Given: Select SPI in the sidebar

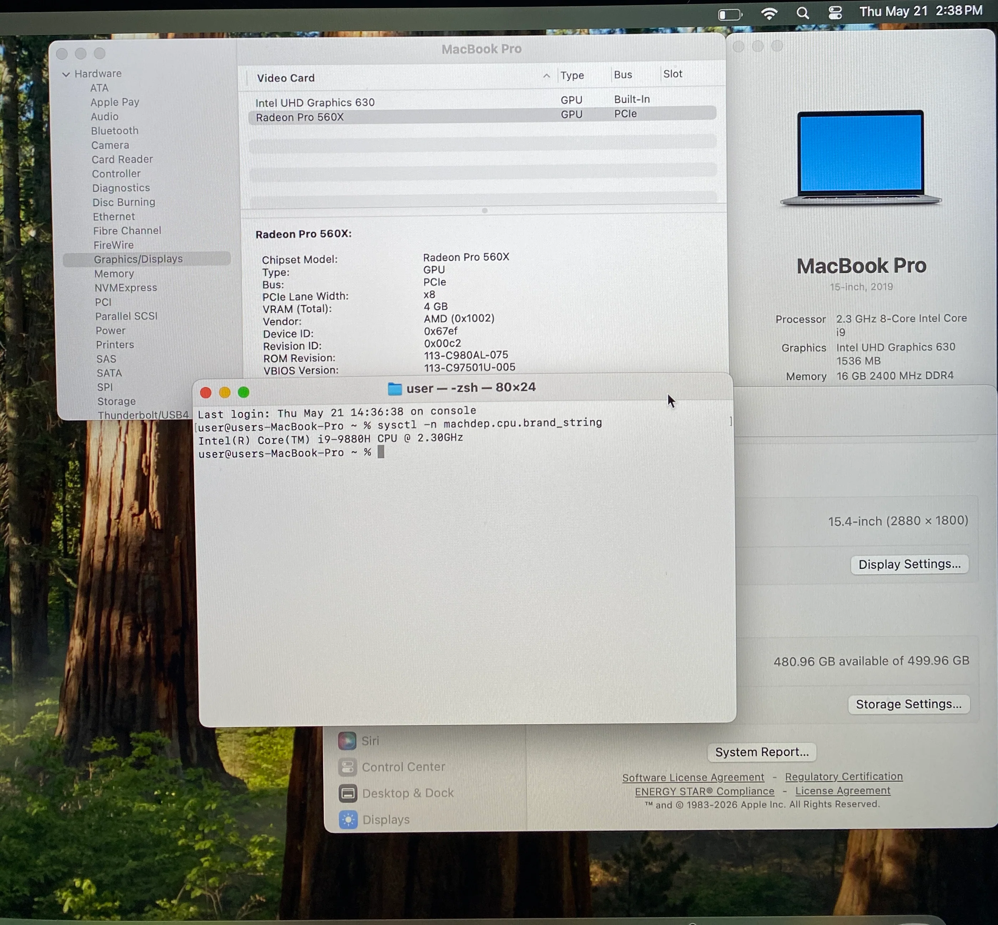Looking at the screenshot, I should coord(105,387).
